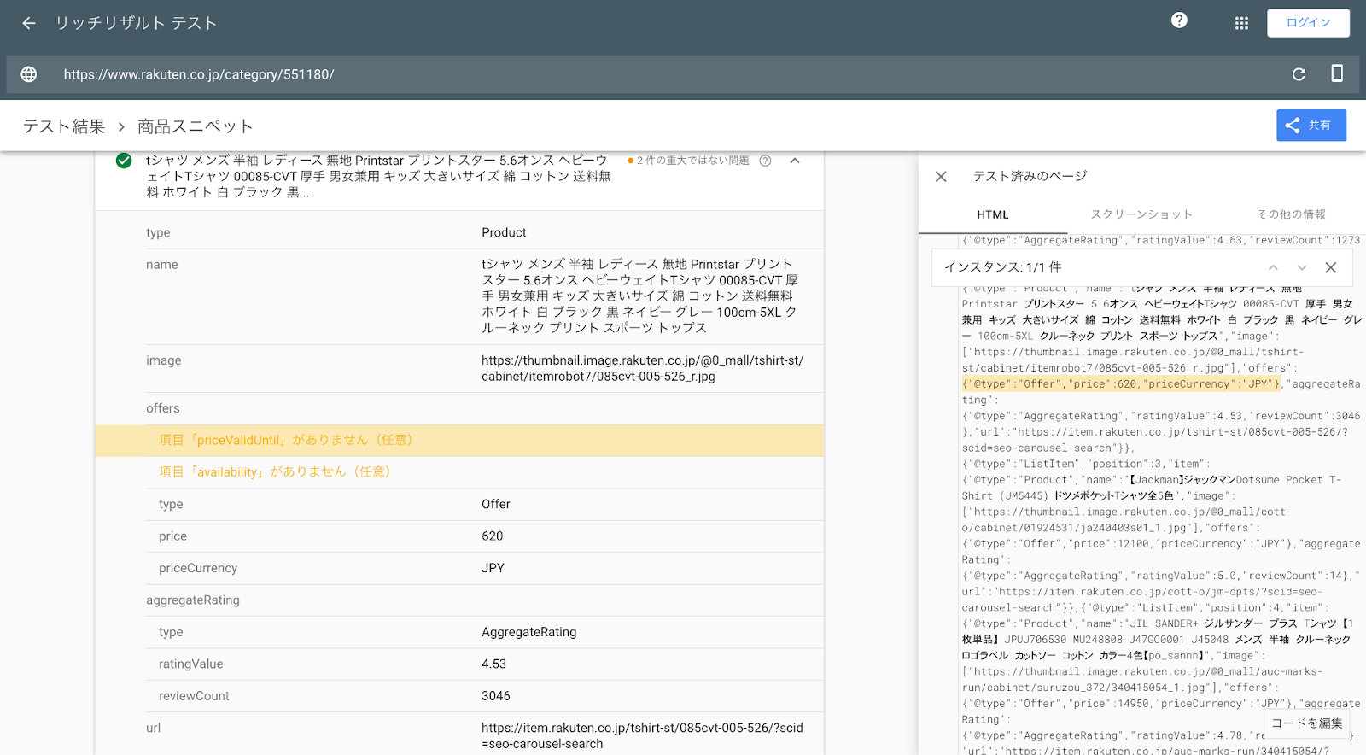Click the type Product value
The height and width of the screenshot is (755, 1366).
click(504, 232)
